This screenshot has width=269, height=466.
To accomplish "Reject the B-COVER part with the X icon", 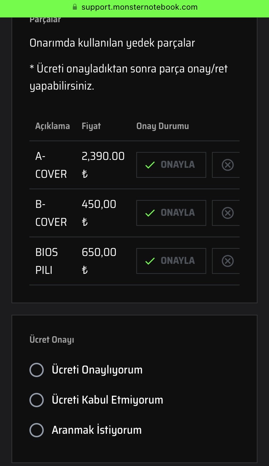I will [x=227, y=213].
